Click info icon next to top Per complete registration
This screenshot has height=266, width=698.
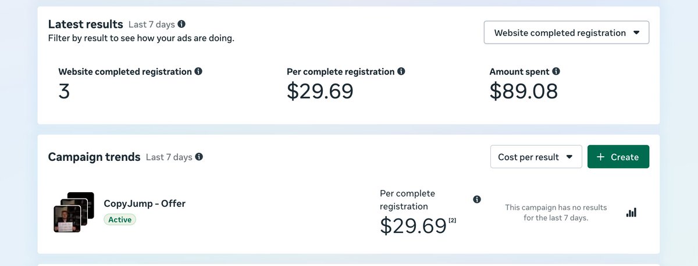[x=401, y=71]
